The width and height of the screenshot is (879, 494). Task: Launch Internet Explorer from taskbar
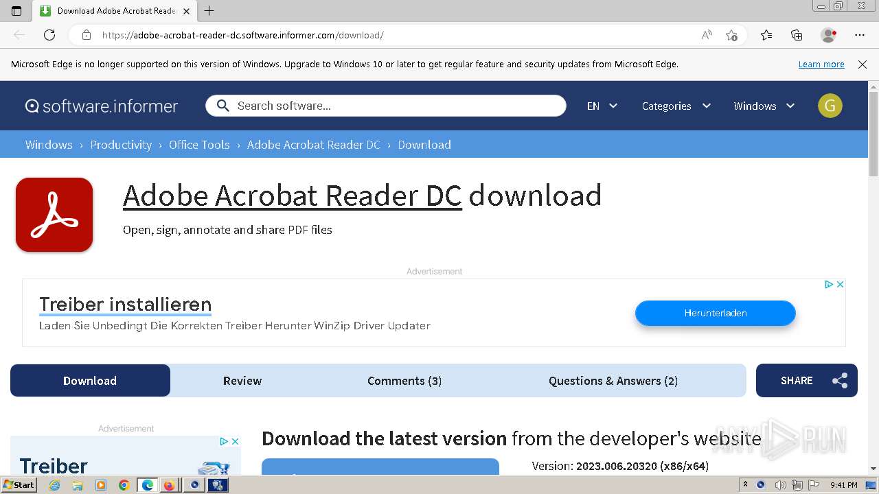pyautogui.click(x=55, y=485)
